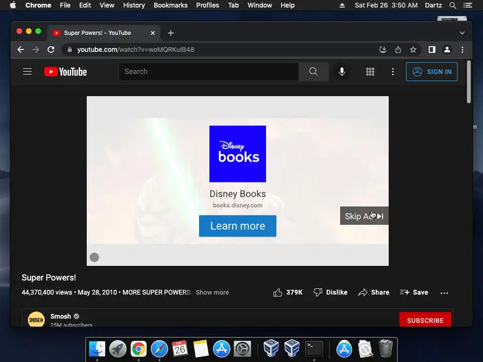The height and width of the screenshot is (362, 483).
Task: Open YouTube apps grid icon
Action: [370, 72]
